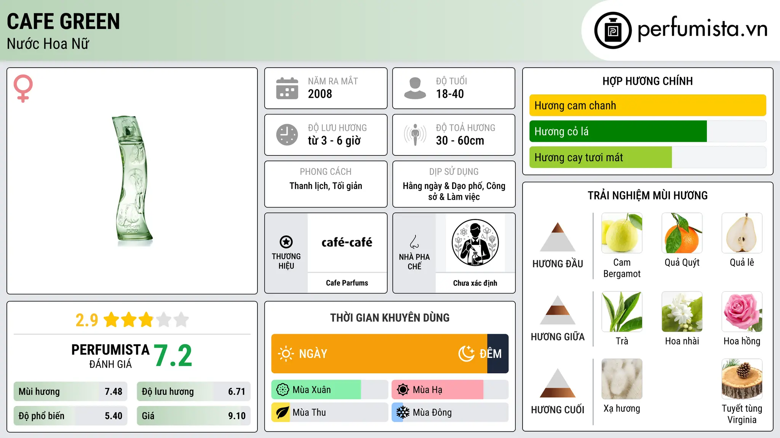The image size is (780, 438).
Task: Click the HƯƠNG ĐẦU pyramid icon
Action: tap(558, 237)
